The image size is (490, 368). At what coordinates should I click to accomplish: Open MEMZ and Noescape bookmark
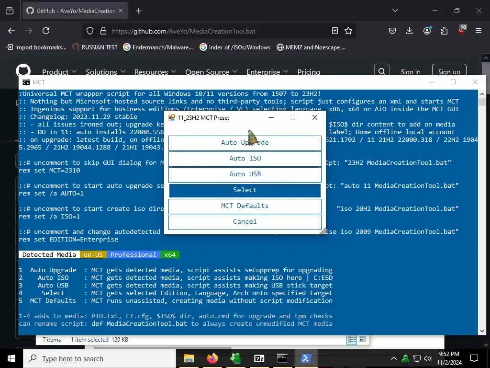pos(311,47)
